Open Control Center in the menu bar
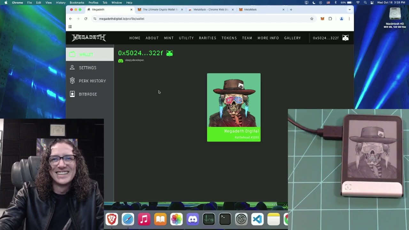The width and height of the screenshot is (409, 230). coord(372,3)
